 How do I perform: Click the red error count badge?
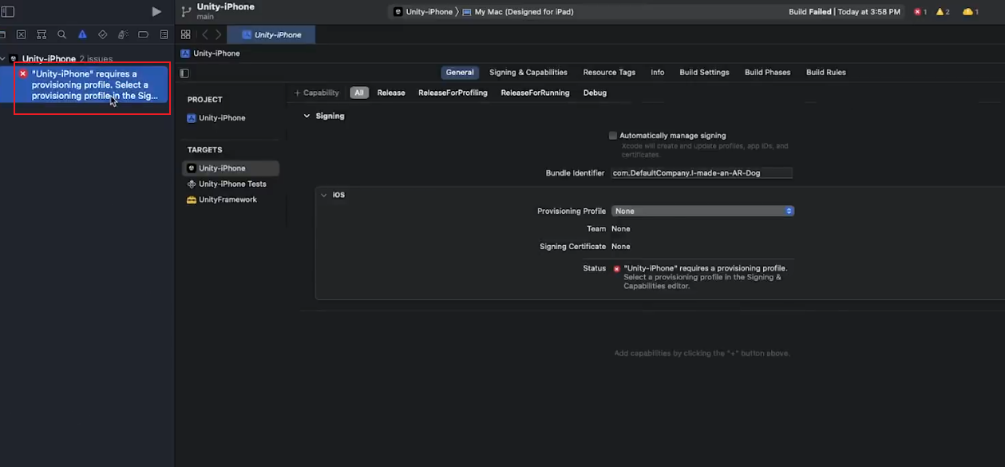(920, 12)
